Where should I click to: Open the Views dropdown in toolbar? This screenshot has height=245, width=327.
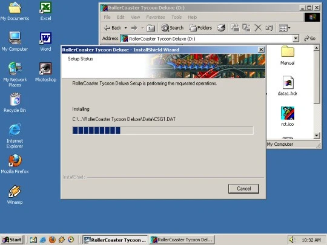coord(285,28)
